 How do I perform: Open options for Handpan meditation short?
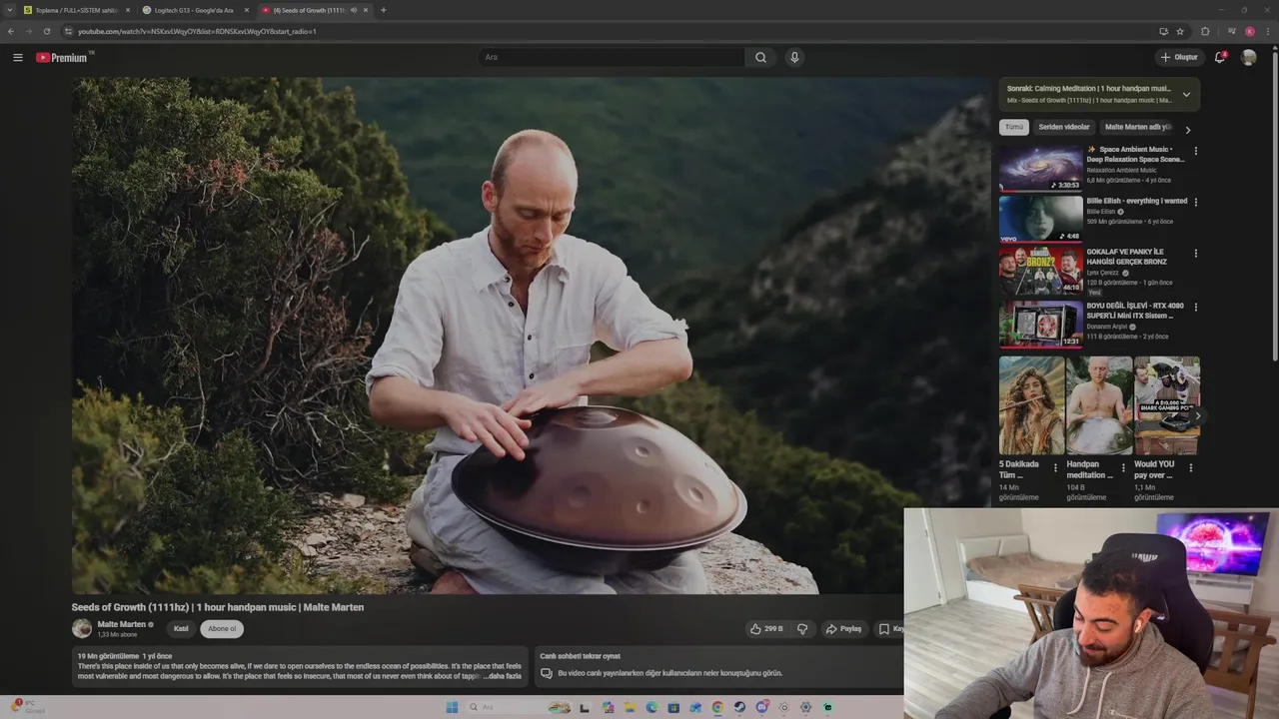click(x=1122, y=467)
